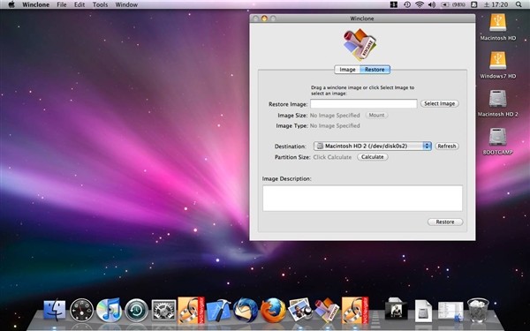Open Spotlight search in menu bar
Image resolution: width=530 pixels, height=331 pixels.
click(x=519, y=4)
